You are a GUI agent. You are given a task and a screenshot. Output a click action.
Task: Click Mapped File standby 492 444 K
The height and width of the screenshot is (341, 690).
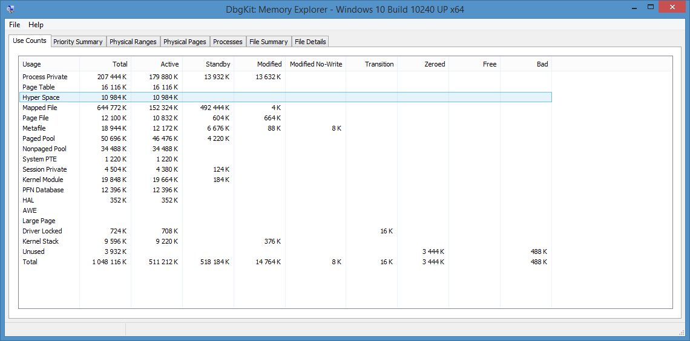(x=215, y=108)
